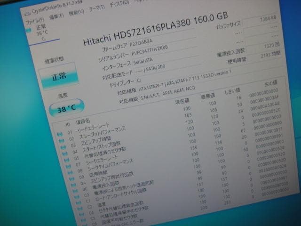
Task: Click the バッファサイズ value 7384 KB
Action: [268, 19]
